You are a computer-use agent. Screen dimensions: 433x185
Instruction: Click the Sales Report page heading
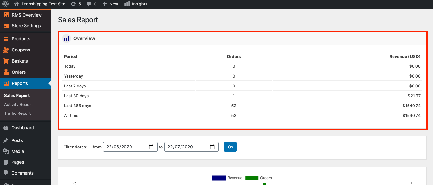coord(78,20)
